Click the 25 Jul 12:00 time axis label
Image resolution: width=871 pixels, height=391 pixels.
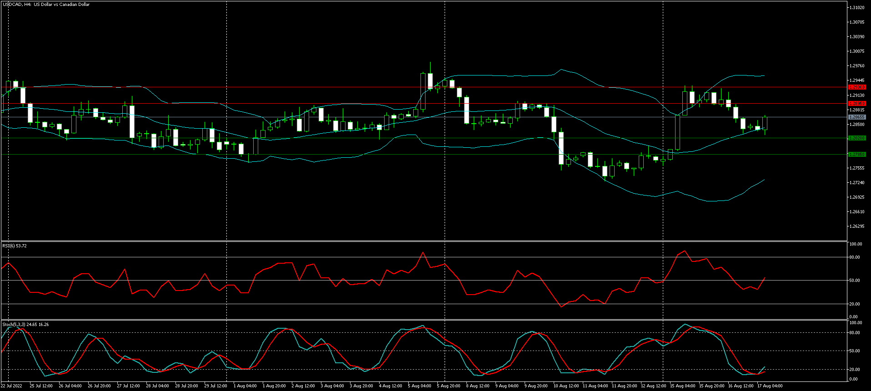41,386
